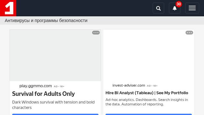Open options dots on play.ggmmo.com ad
This screenshot has height=115, width=204.
pos(96,33)
